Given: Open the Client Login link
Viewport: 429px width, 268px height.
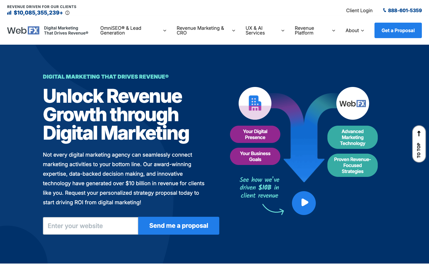Looking at the screenshot, I should click(359, 10).
